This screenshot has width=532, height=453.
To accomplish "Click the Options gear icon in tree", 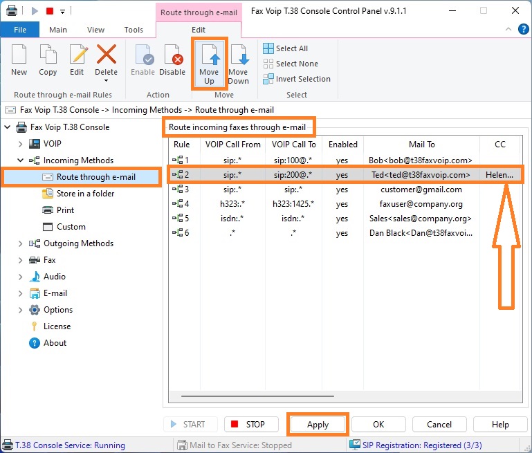I will click(35, 310).
